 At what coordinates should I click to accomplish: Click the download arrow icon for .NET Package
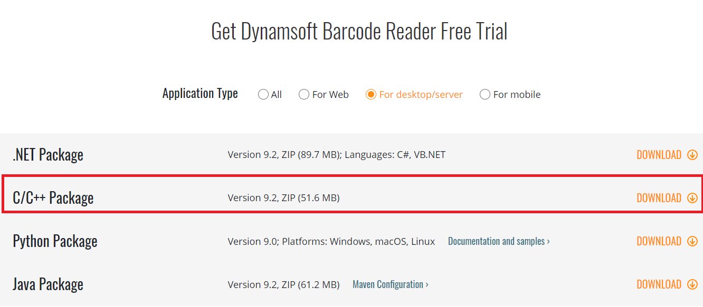pyautogui.click(x=692, y=155)
